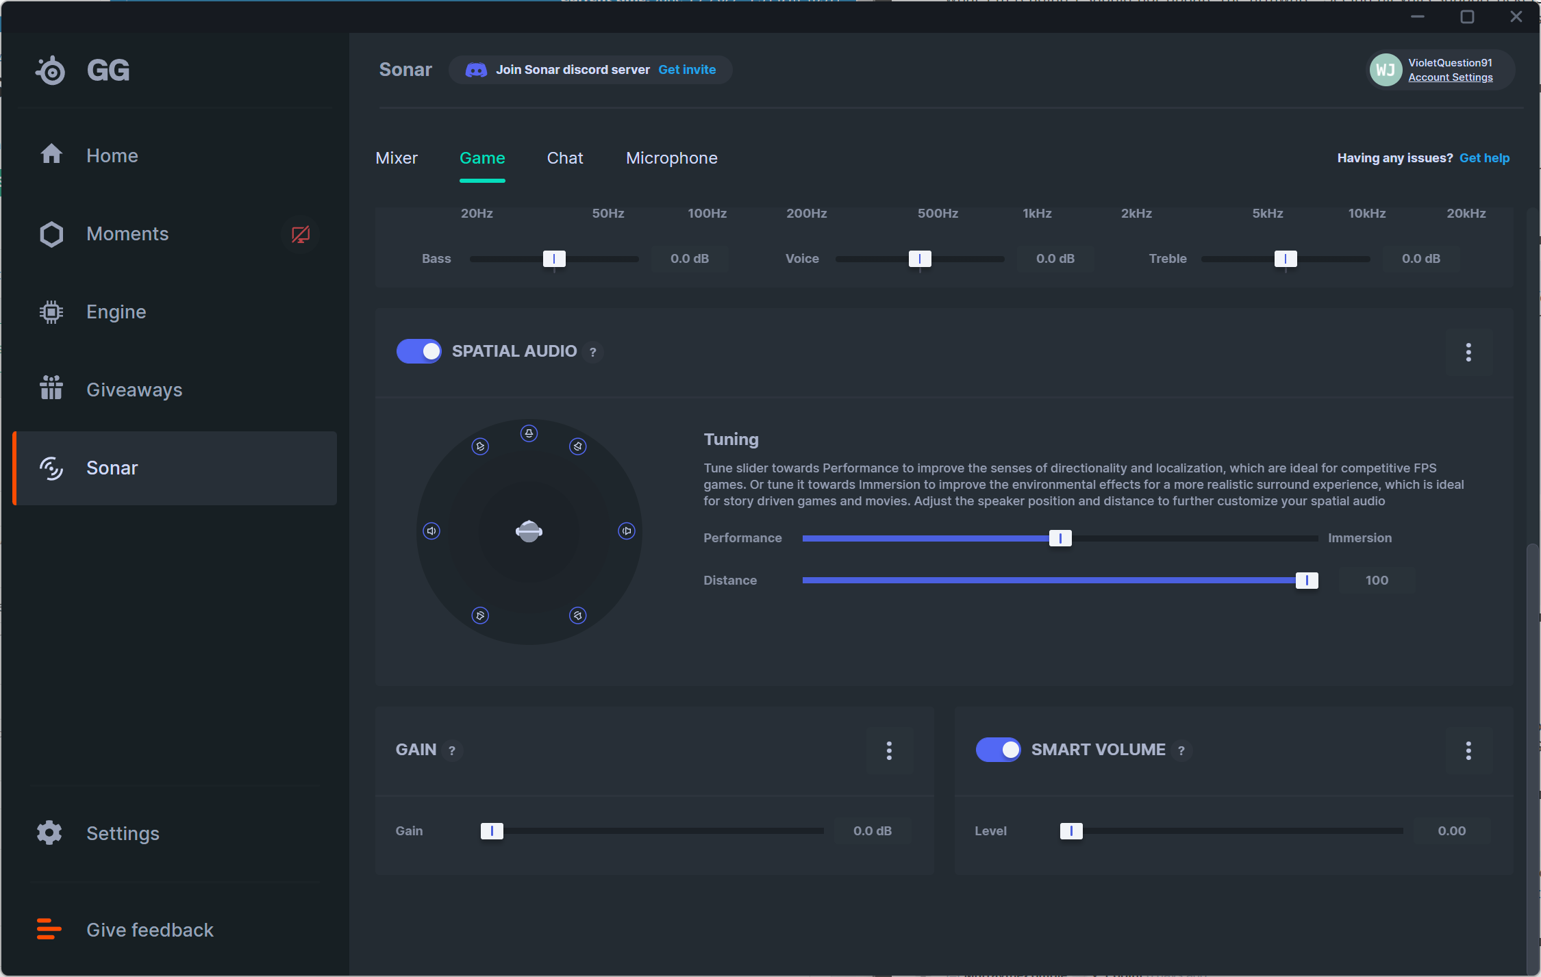The image size is (1541, 977).
Task: Click the Spatial Audio help question mark
Action: click(x=593, y=352)
